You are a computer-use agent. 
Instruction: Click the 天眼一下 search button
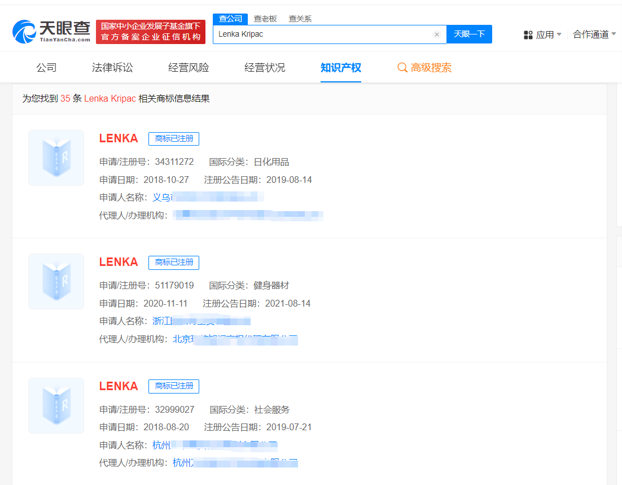(x=469, y=34)
